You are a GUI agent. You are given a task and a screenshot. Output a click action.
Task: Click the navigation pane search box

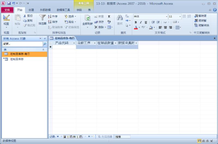pyautogui.click(x=23, y=44)
